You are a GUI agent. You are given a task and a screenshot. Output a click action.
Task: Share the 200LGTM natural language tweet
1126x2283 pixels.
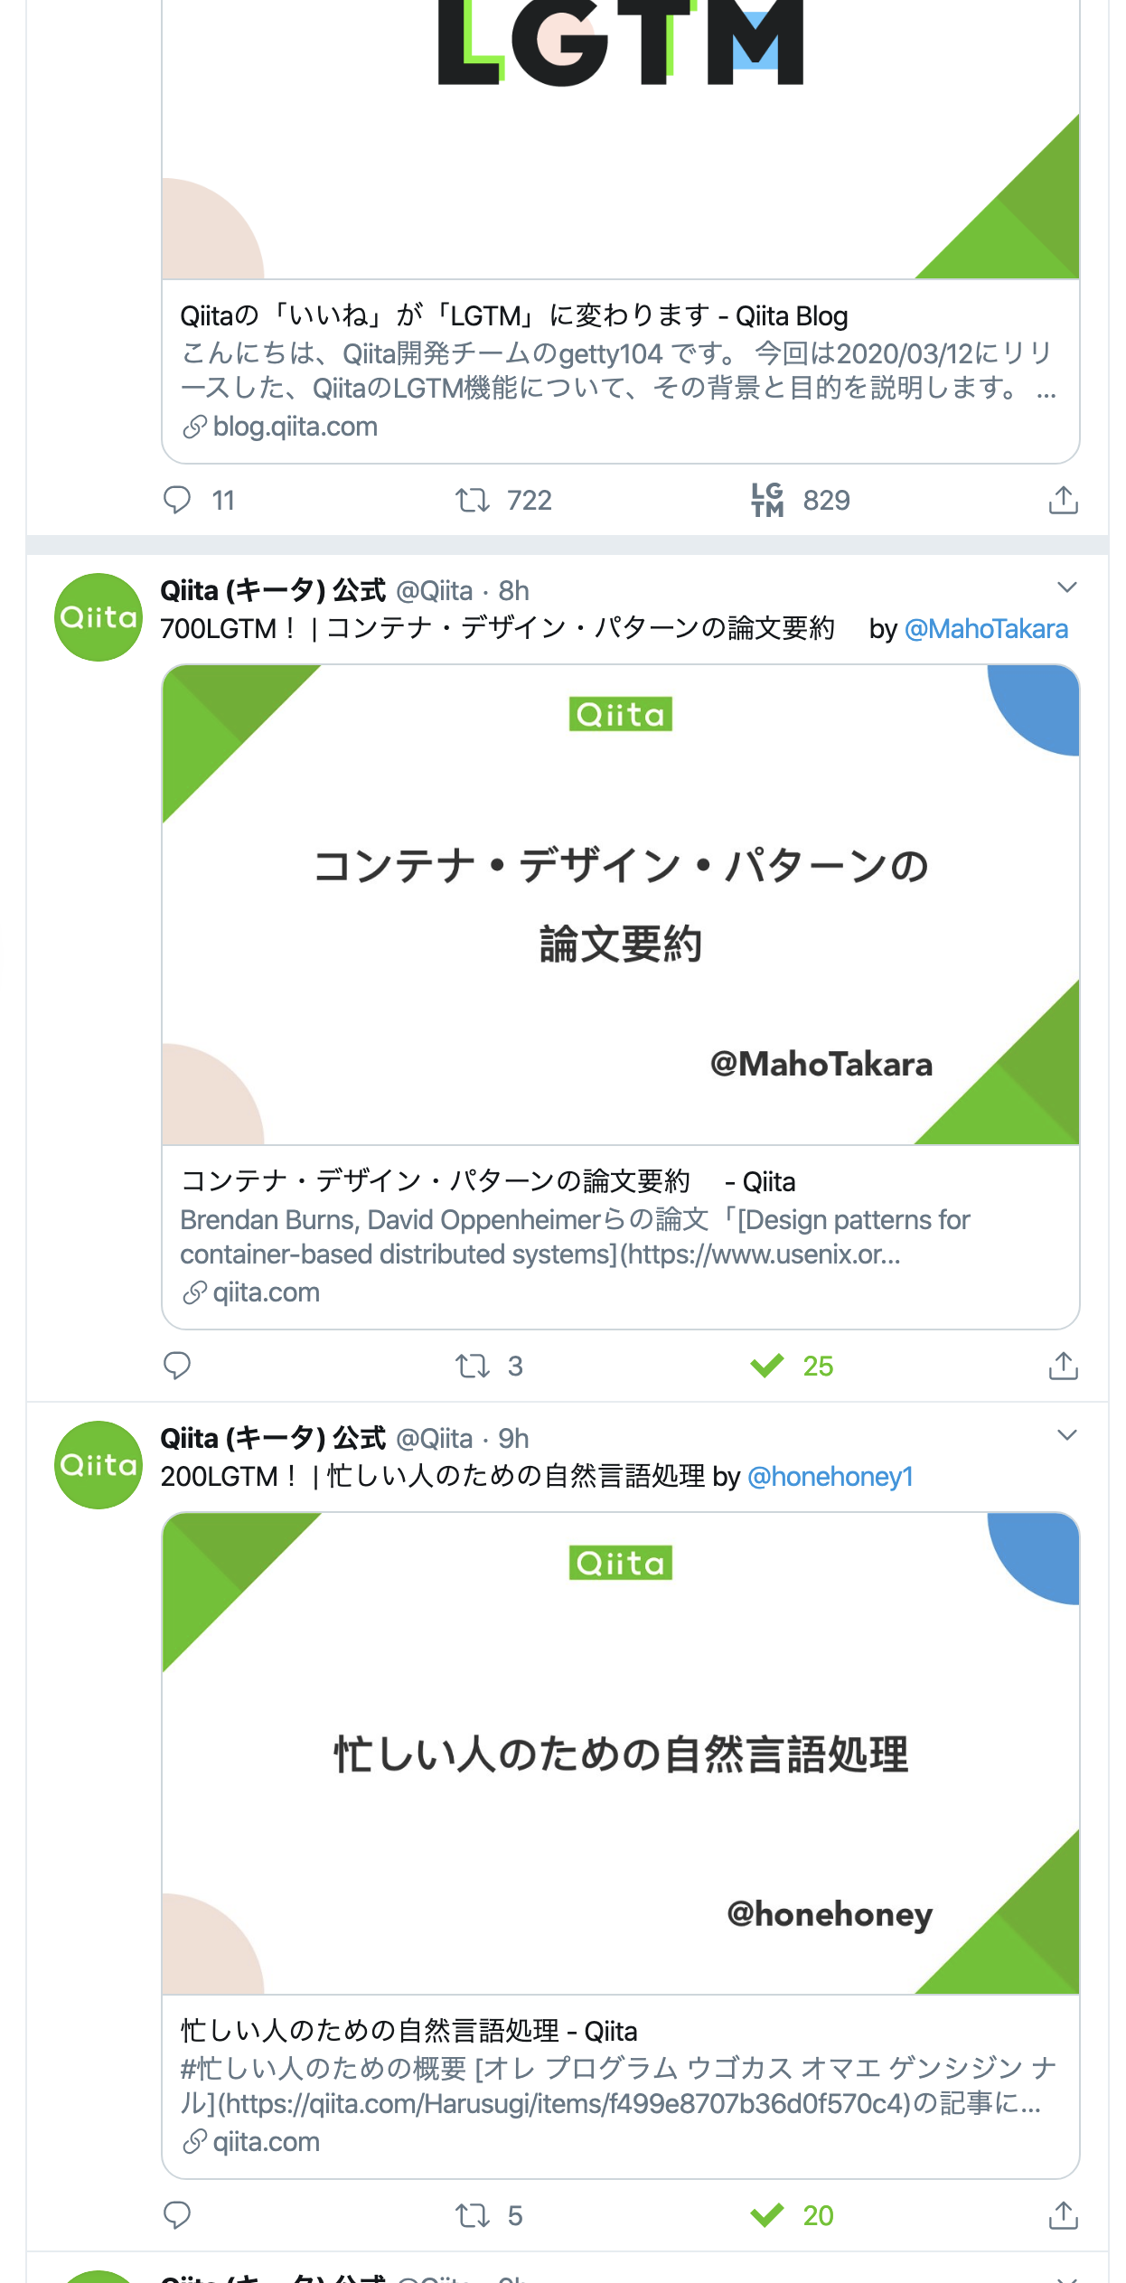1064,2215
